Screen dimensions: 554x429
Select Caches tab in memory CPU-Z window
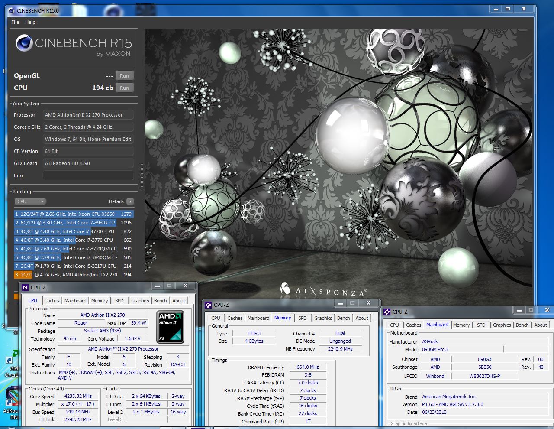pyautogui.click(x=235, y=318)
